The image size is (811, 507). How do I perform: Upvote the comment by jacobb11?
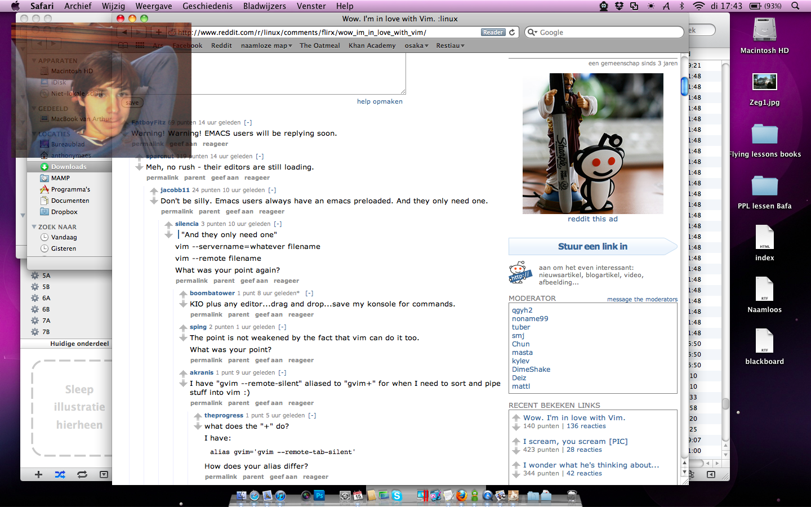[154, 192]
